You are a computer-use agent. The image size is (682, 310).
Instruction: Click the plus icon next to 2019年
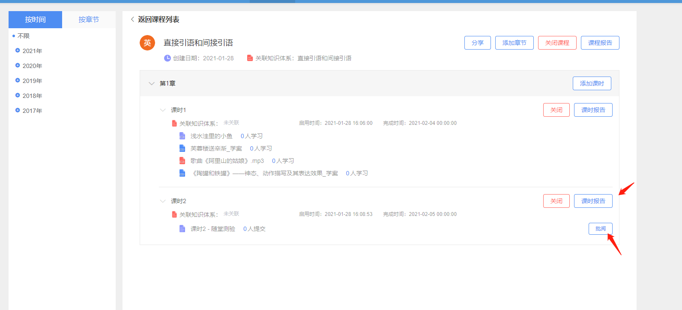(18, 80)
